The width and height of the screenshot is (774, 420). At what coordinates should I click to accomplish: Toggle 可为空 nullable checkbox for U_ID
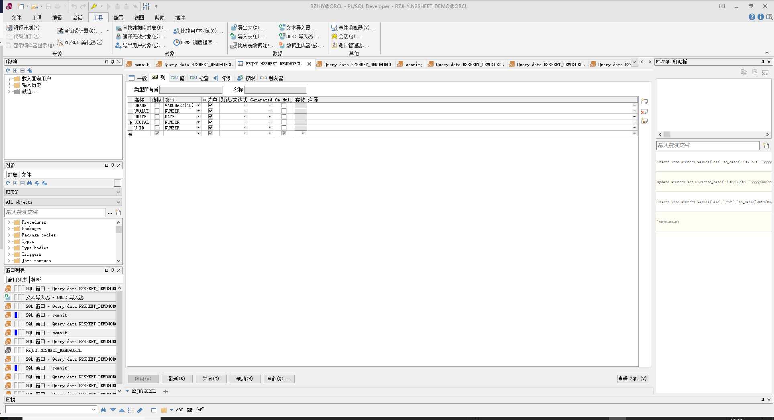pyautogui.click(x=210, y=128)
